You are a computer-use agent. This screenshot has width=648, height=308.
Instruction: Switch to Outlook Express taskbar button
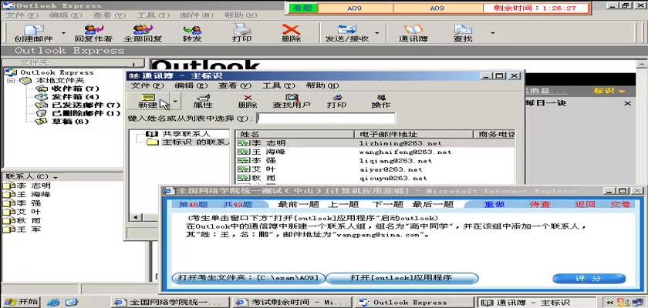click(415, 303)
